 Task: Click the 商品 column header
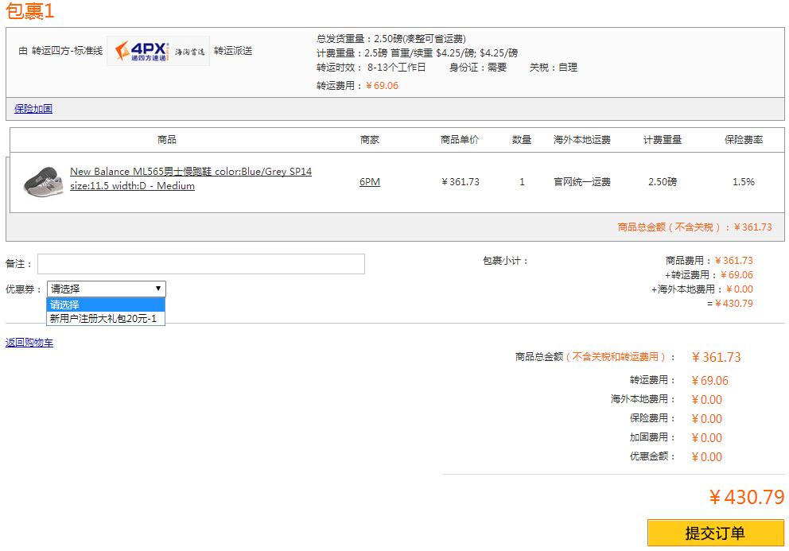point(167,140)
